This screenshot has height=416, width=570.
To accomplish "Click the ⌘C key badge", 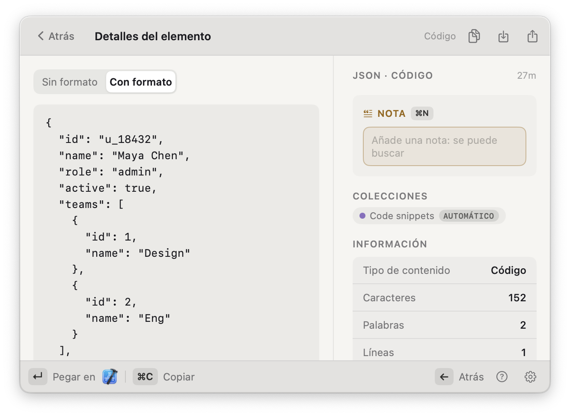I will (145, 377).
